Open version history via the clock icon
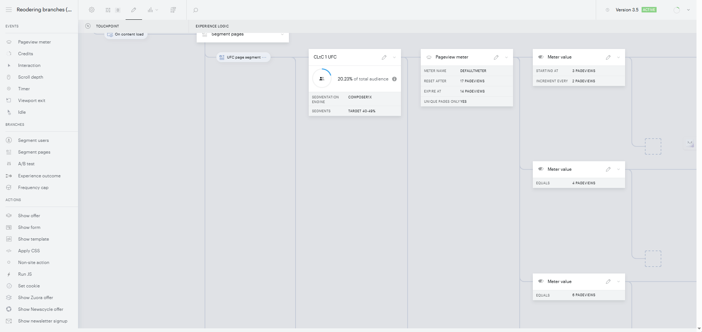702x332 pixels. (608, 10)
